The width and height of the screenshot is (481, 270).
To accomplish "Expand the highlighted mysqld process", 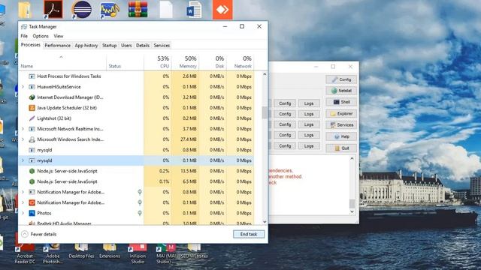I will tap(23, 160).
